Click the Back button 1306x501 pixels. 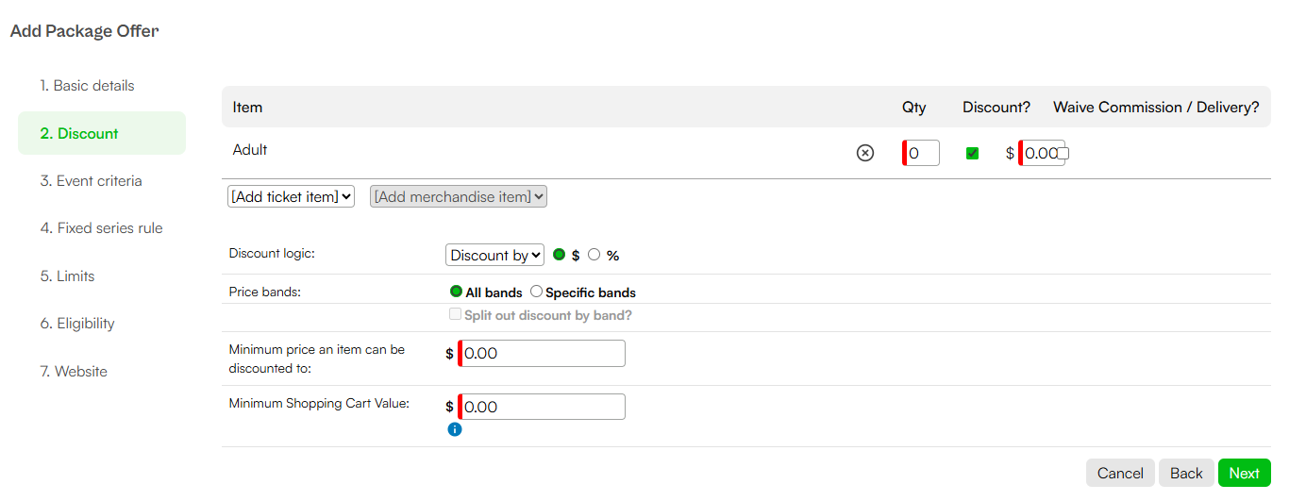[1186, 473]
